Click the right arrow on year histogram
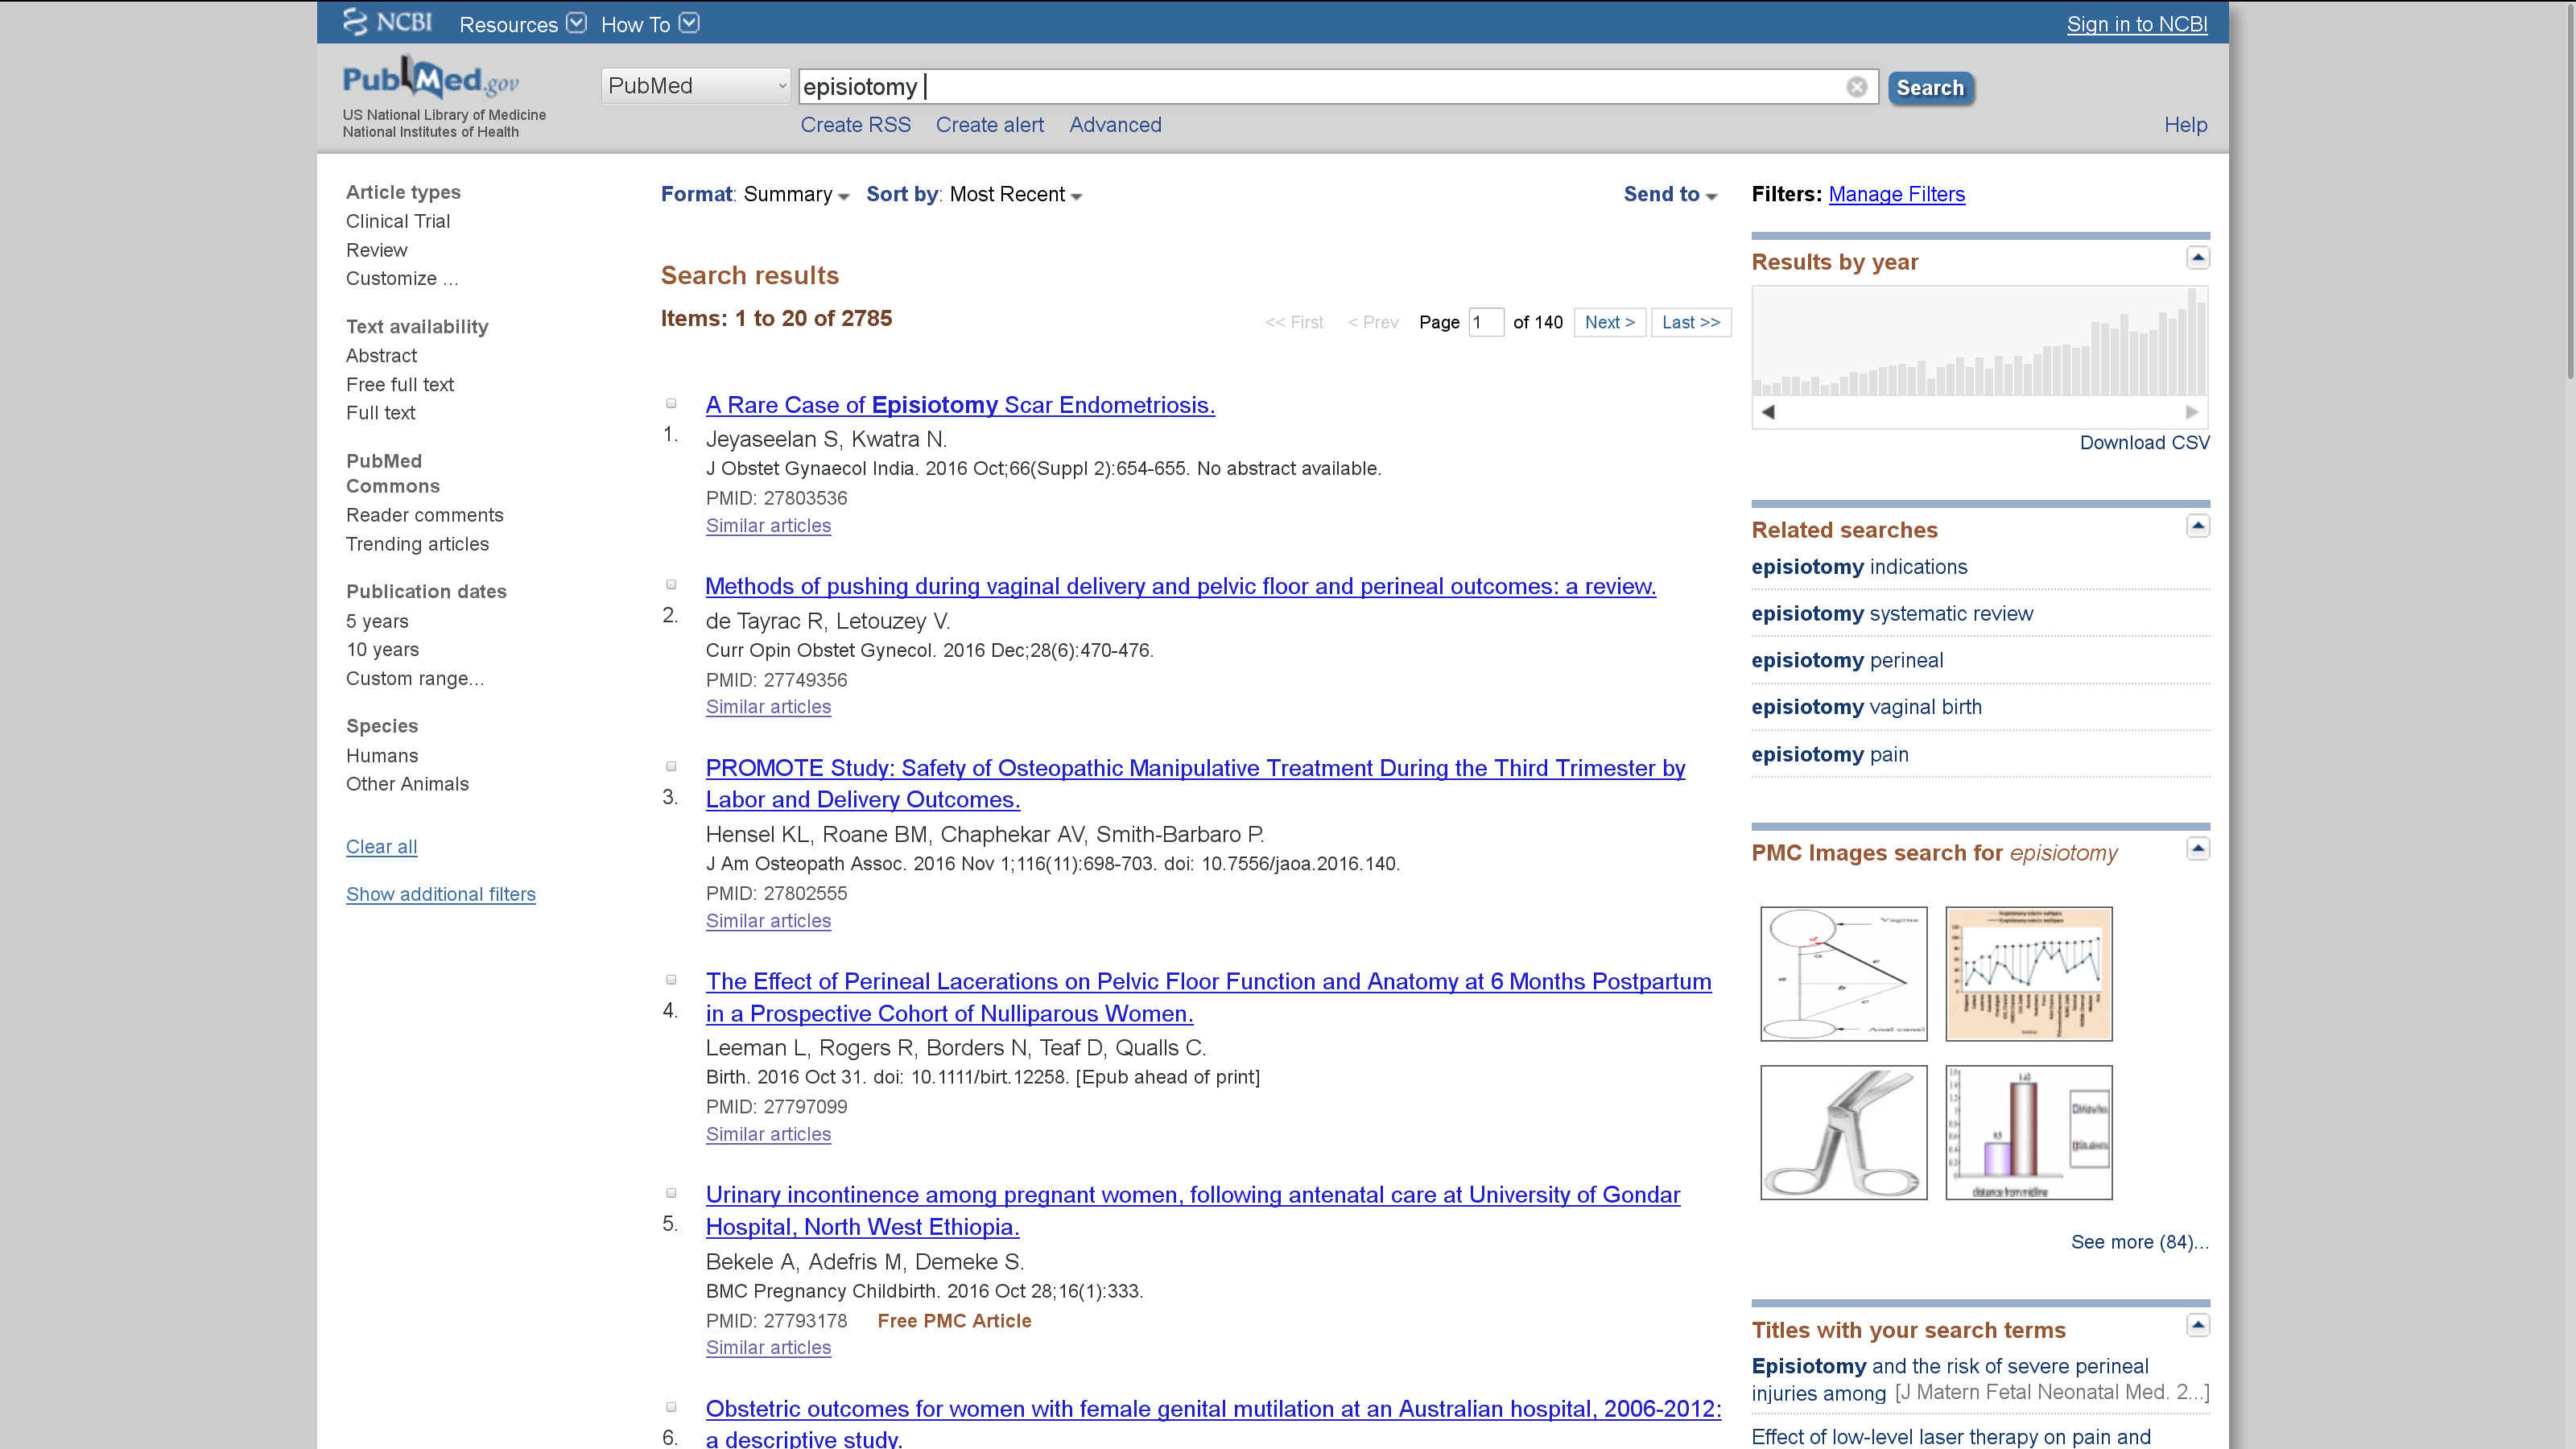 click(2192, 412)
